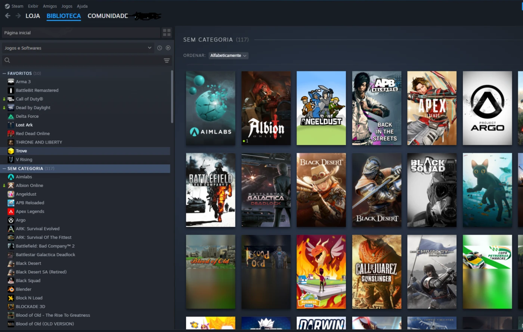The width and height of the screenshot is (523, 332).
Task: Open Copa Petrobras de Marcas cover
Action: tap(487, 272)
